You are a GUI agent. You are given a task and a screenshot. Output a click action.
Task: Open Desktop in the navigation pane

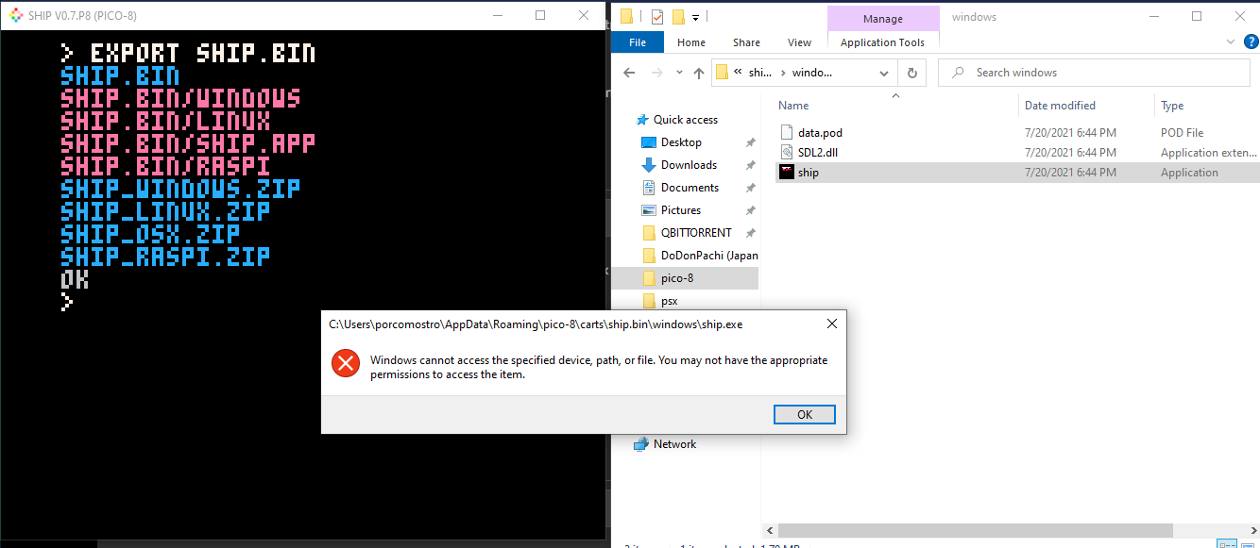(681, 142)
